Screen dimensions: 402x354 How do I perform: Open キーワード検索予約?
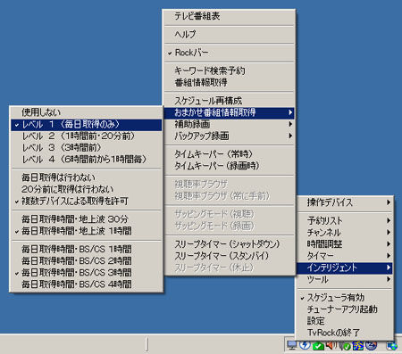click(229, 70)
